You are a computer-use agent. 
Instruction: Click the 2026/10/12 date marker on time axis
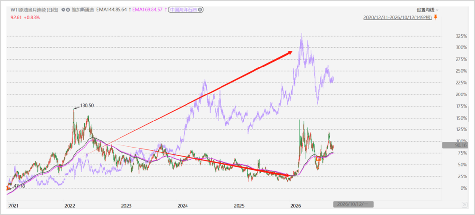(x=353, y=204)
